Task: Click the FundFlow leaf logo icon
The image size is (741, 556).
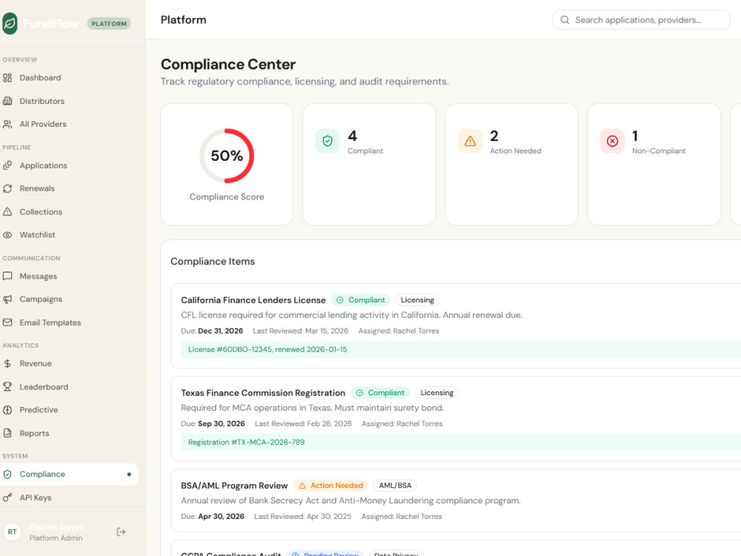Action: tap(10, 23)
